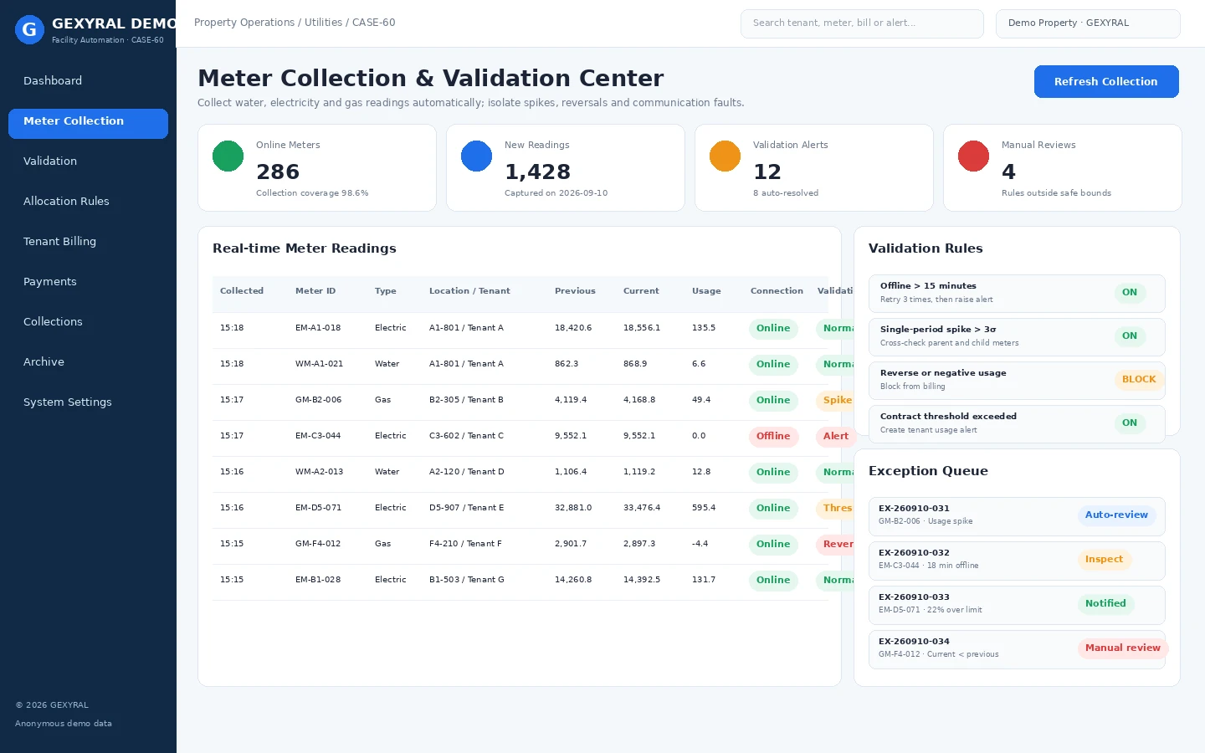Click the Property Operations / Utilities / CASE-60 breadcrumb

tap(295, 23)
